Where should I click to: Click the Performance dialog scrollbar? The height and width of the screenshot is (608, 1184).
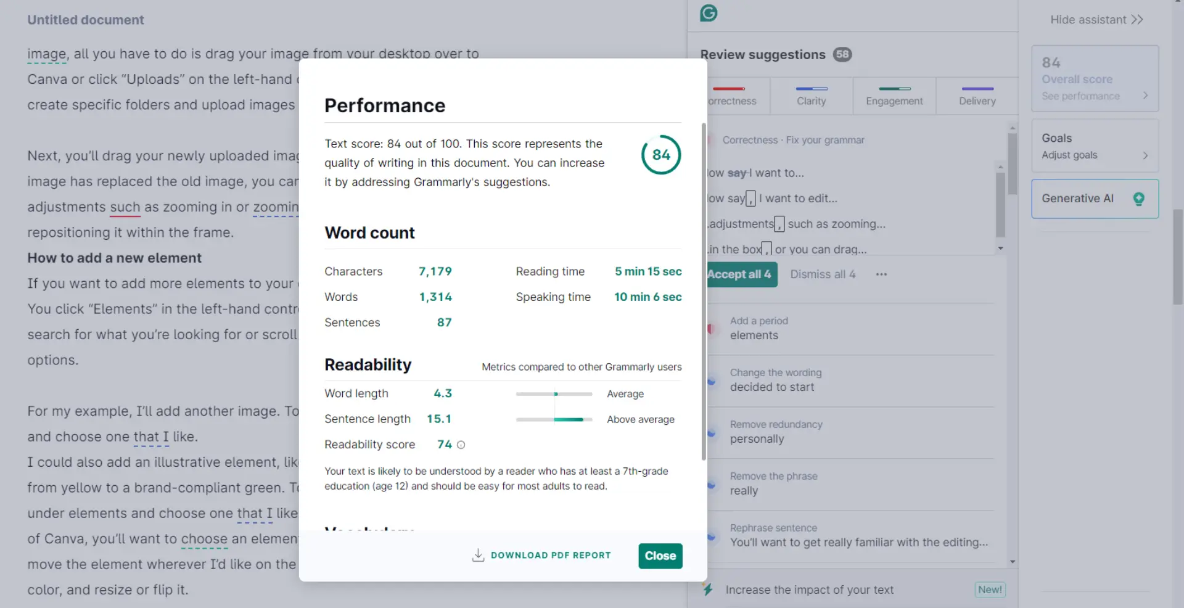point(704,291)
